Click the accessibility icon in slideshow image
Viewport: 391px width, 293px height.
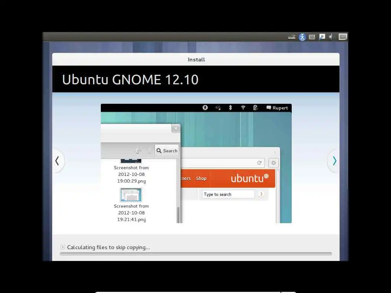(205, 108)
